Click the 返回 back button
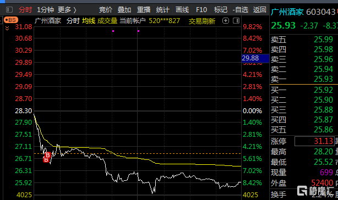The width and height of the screenshot is (338, 200). pos(259,10)
